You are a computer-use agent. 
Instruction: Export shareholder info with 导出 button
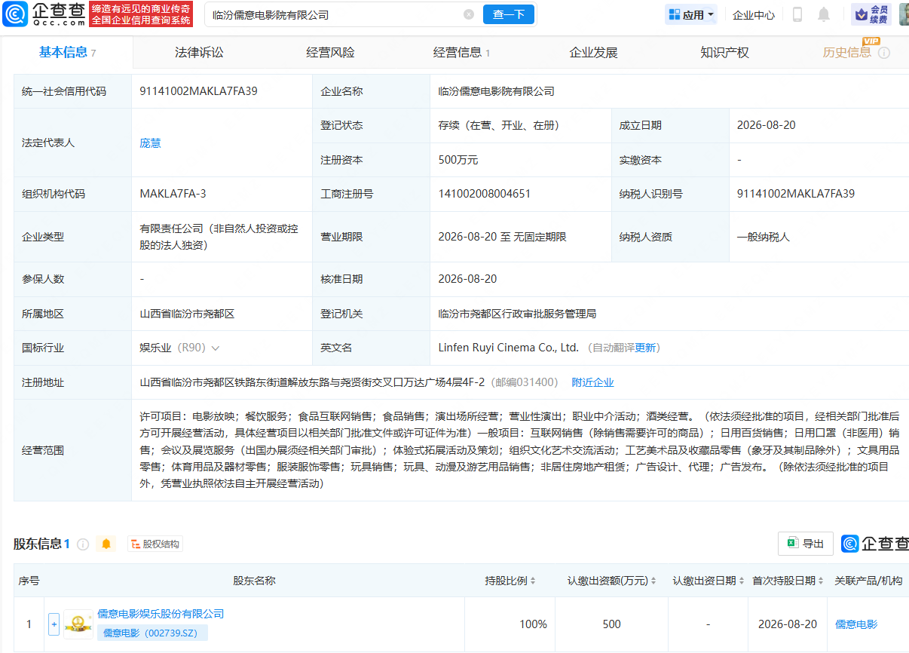[806, 543]
